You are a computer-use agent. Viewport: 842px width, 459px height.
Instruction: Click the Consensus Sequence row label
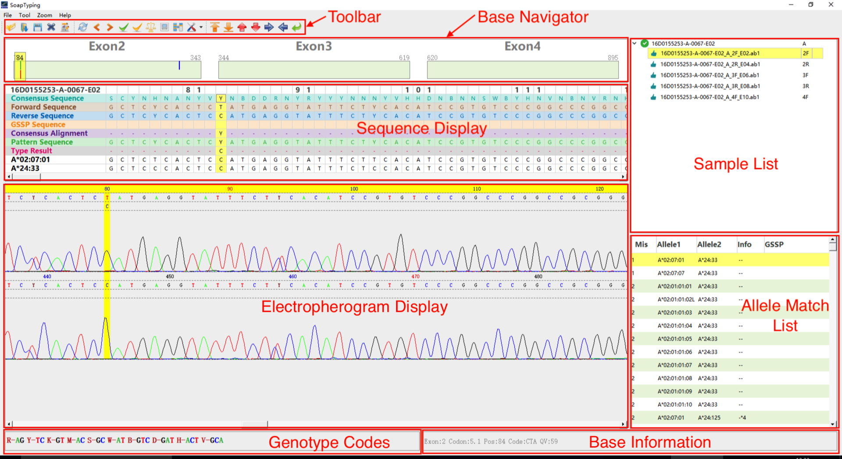(47, 99)
